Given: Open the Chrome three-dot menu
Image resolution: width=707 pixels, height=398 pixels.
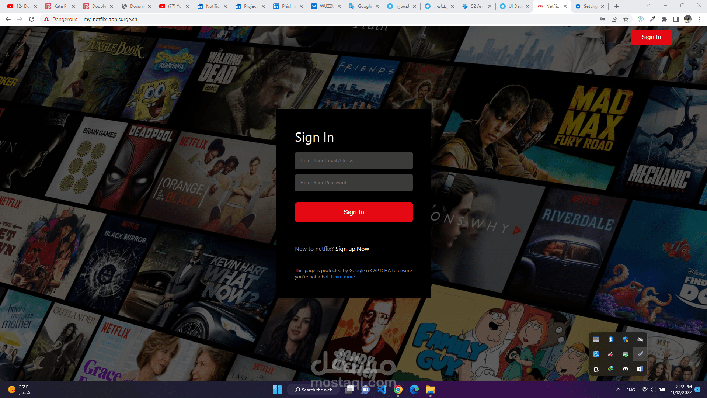Looking at the screenshot, I should (700, 19).
